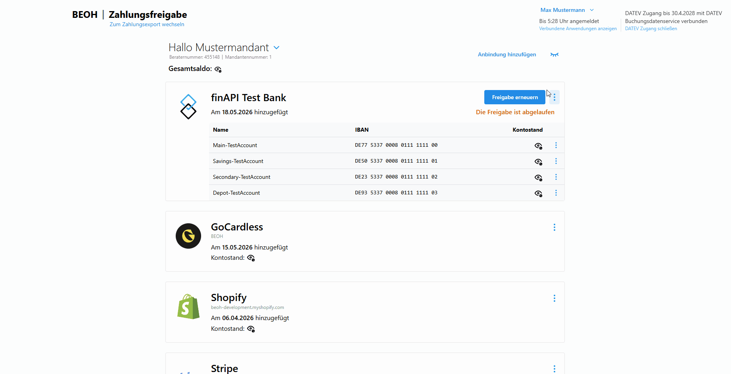Click IBAN DE50 5337 0008 0111 1111 01

coord(396,161)
